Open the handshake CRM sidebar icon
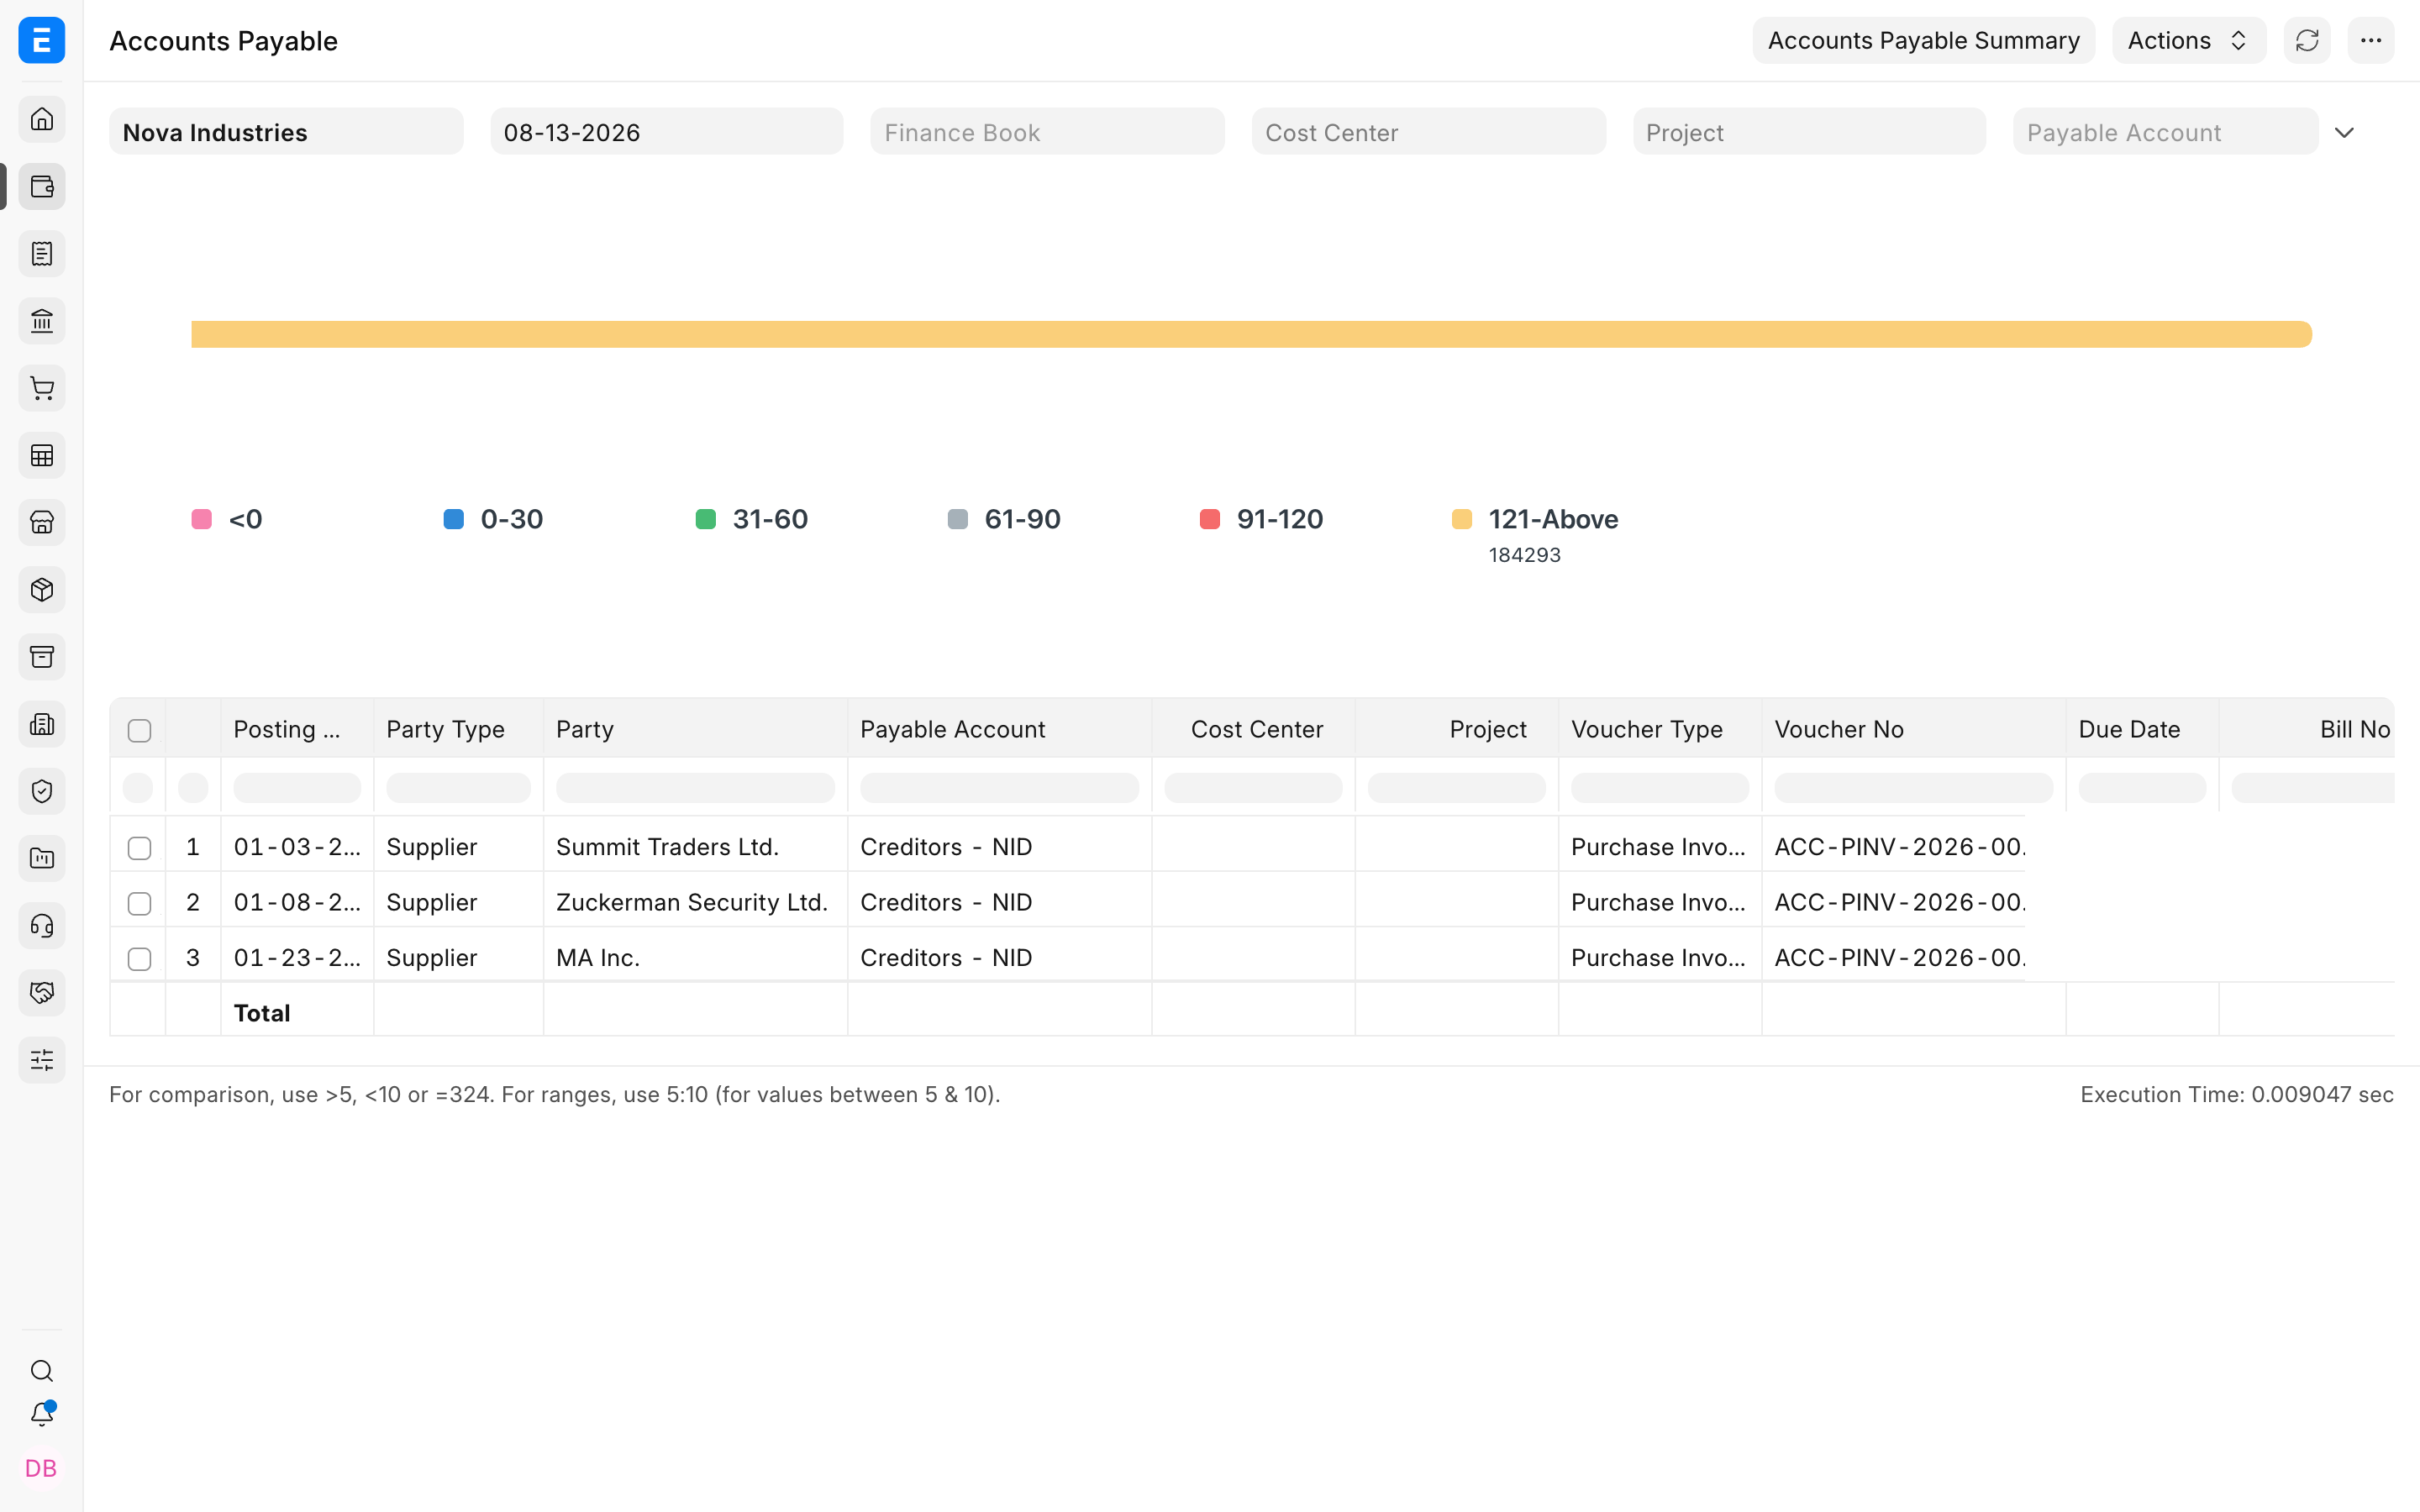 pos(41,993)
